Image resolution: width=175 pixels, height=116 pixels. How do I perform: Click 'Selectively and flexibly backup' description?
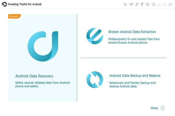pos(132,84)
